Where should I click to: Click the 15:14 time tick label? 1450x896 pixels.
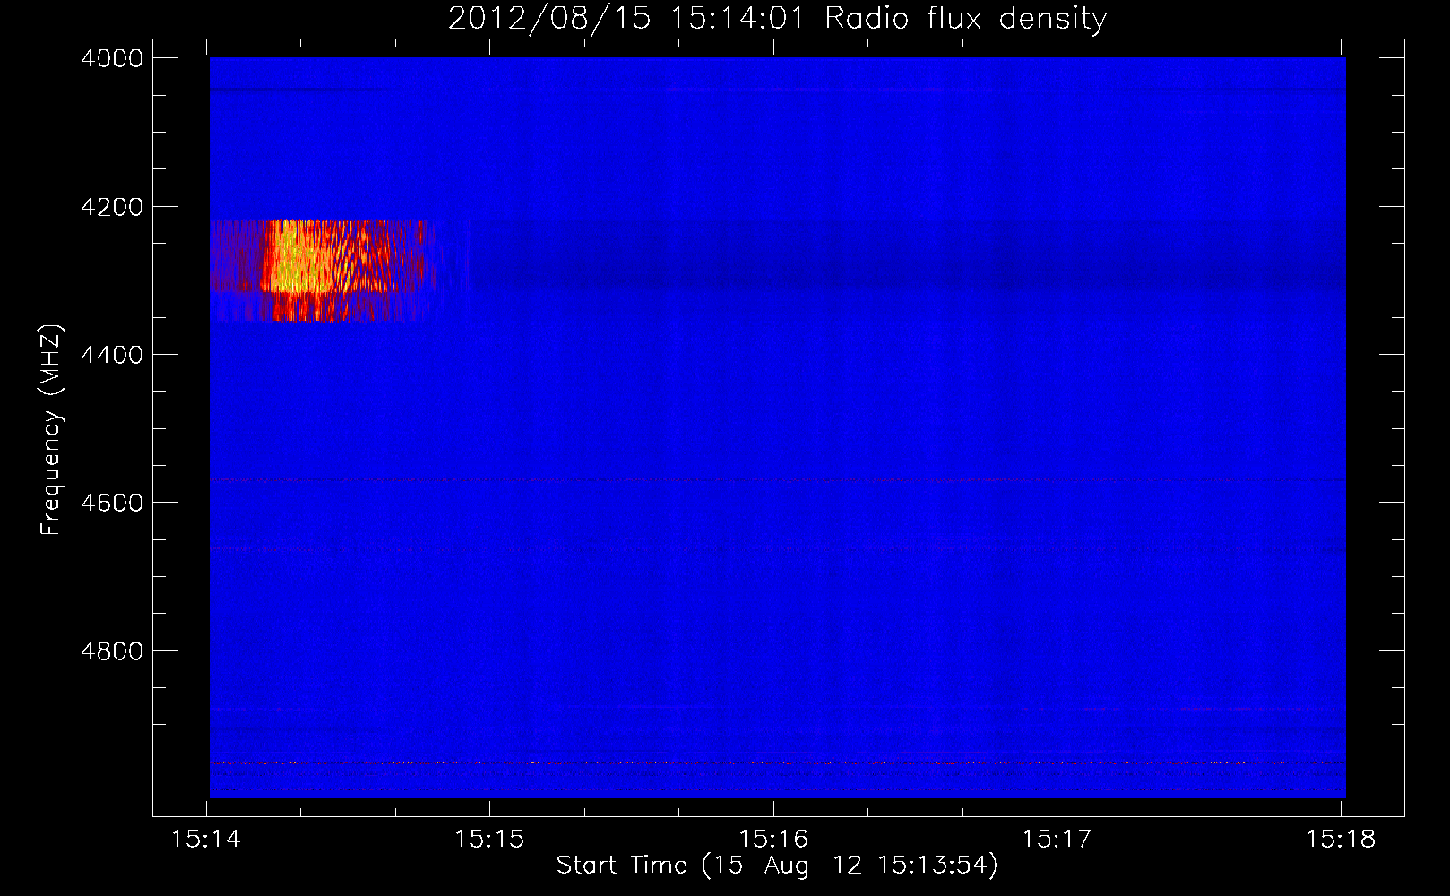pyautogui.click(x=206, y=840)
